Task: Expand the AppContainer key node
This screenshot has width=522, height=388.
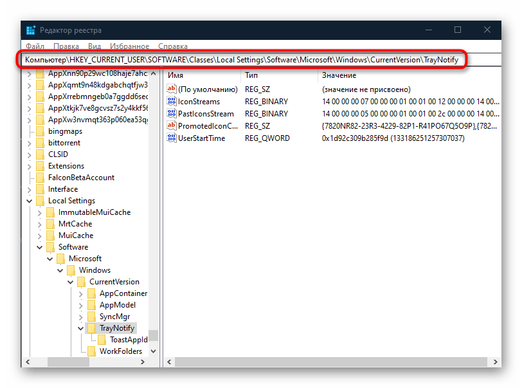Action: [x=80, y=293]
